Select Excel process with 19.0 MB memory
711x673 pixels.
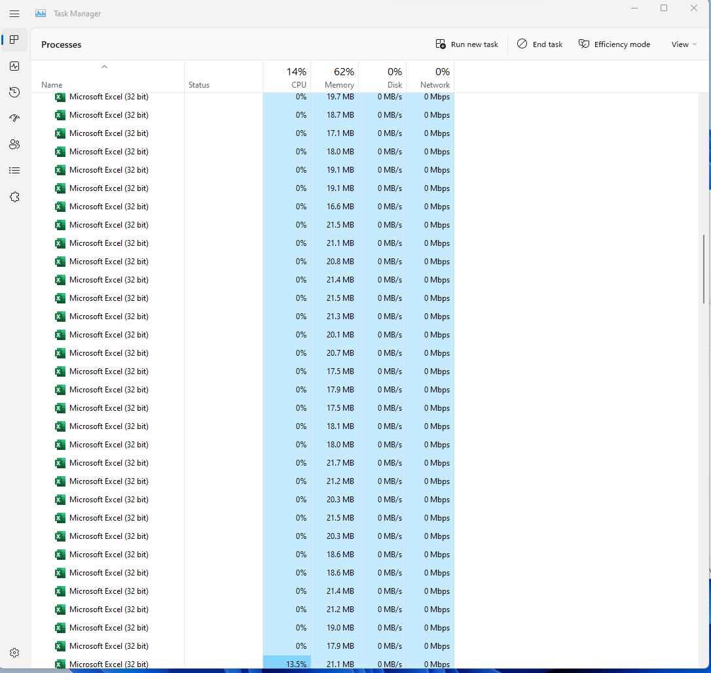[x=243, y=628]
